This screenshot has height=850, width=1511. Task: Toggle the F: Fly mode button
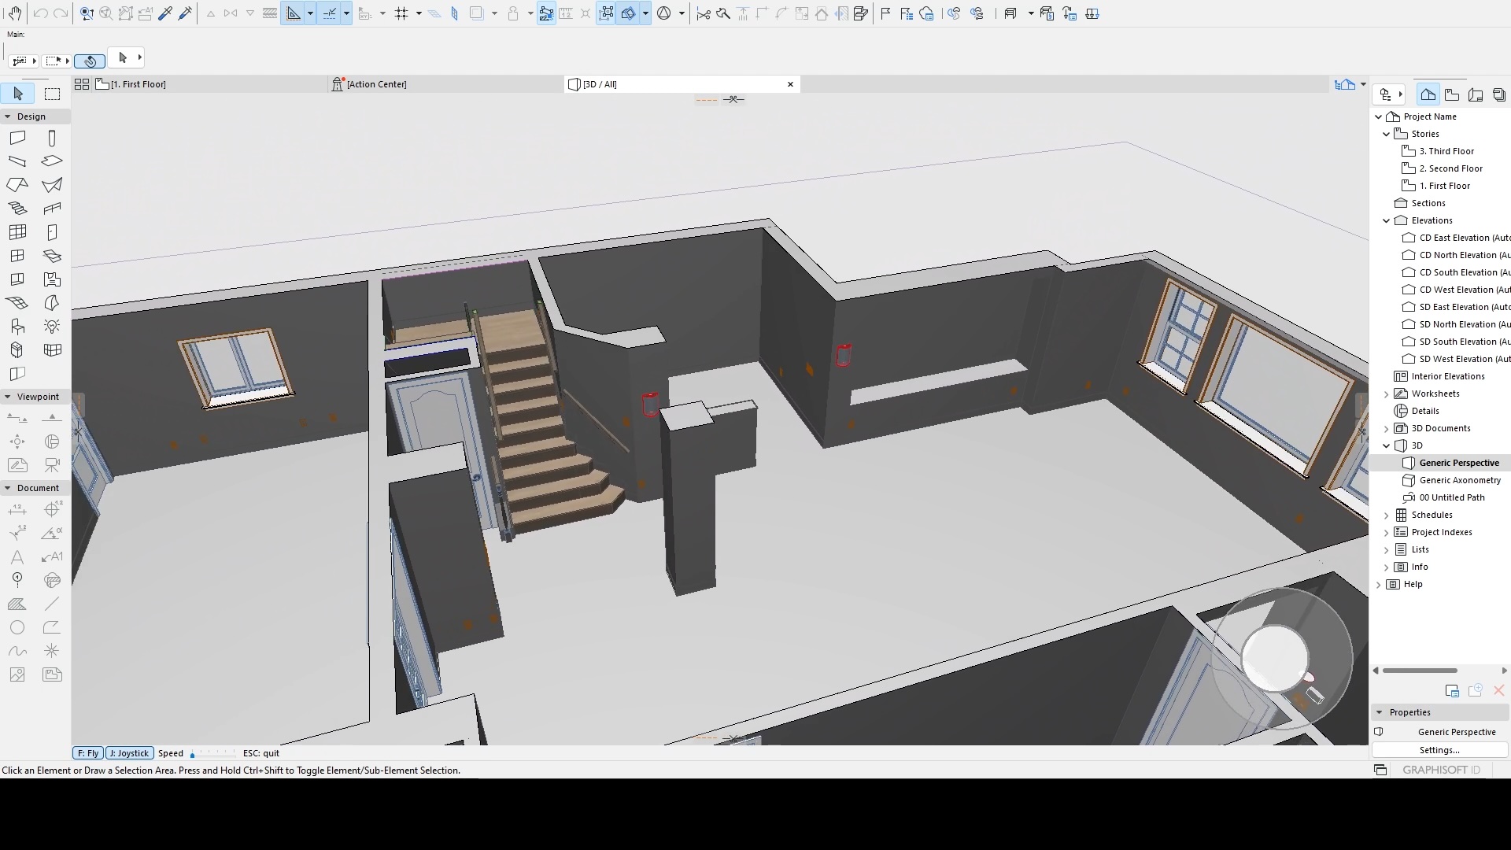(x=88, y=753)
